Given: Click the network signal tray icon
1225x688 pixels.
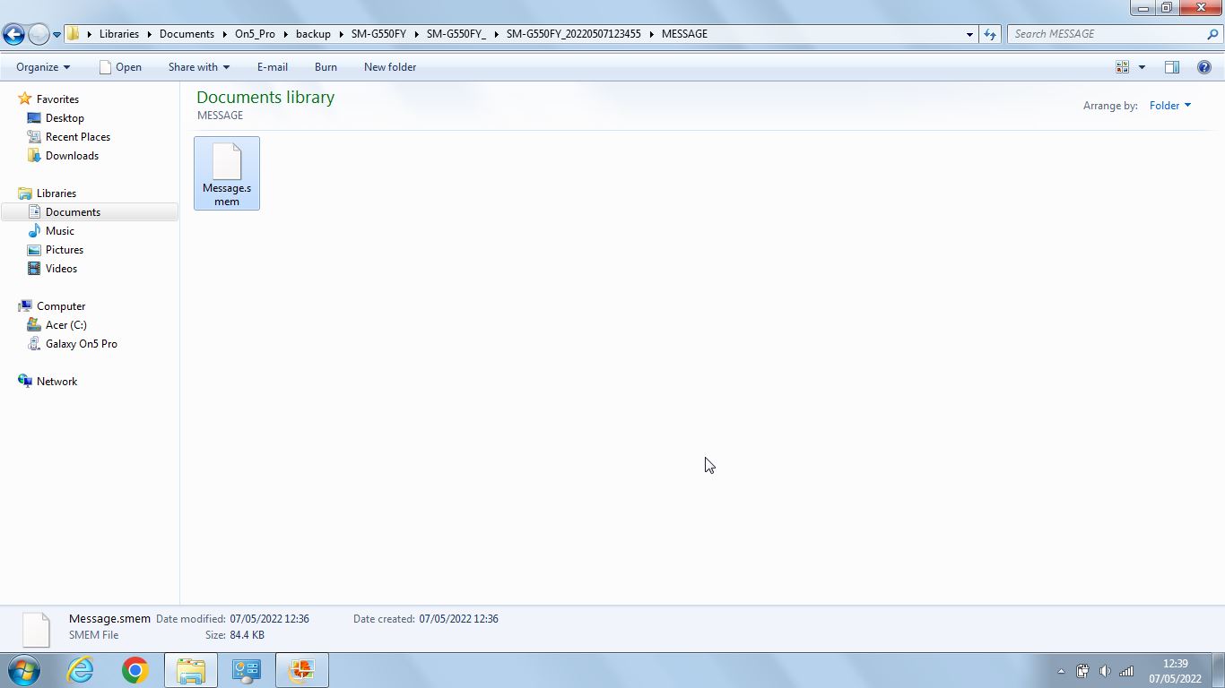Looking at the screenshot, I should (x=1126, y=671).
